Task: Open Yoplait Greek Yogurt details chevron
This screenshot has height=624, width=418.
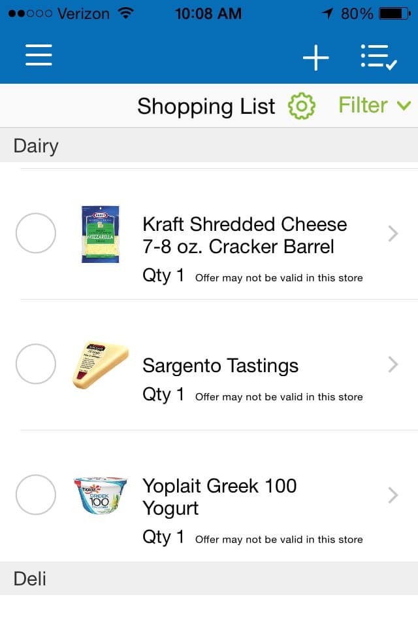Action: coord(393,495)
